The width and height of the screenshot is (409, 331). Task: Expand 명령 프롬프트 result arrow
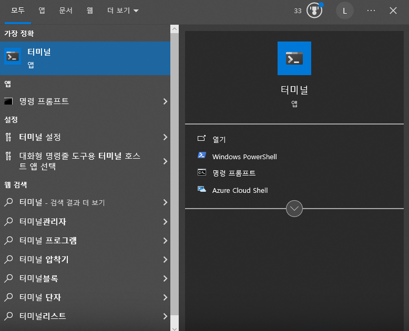[165, 101]
